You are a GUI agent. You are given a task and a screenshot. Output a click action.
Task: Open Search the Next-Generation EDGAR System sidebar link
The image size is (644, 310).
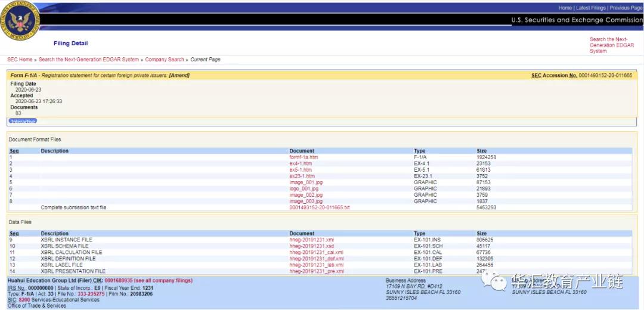click(x=612, y=45)
